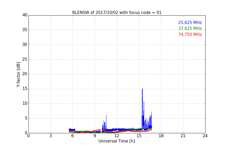
Task: Click the x-axis tick label "21"
Action: click(x=183, y=136)
